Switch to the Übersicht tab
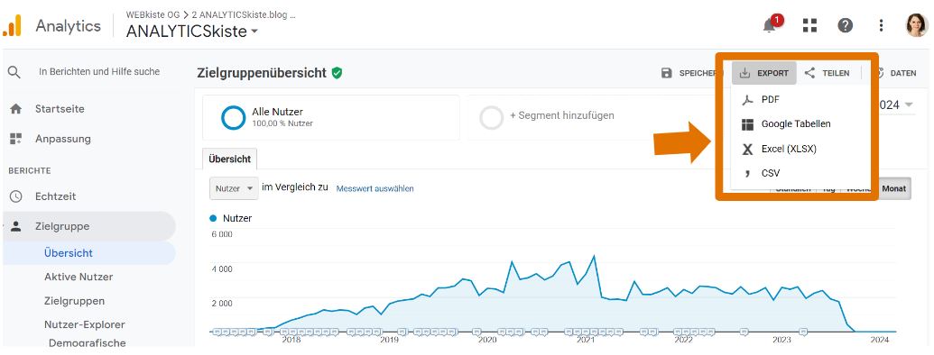This screenshot has width=934, height=355. 230,159
